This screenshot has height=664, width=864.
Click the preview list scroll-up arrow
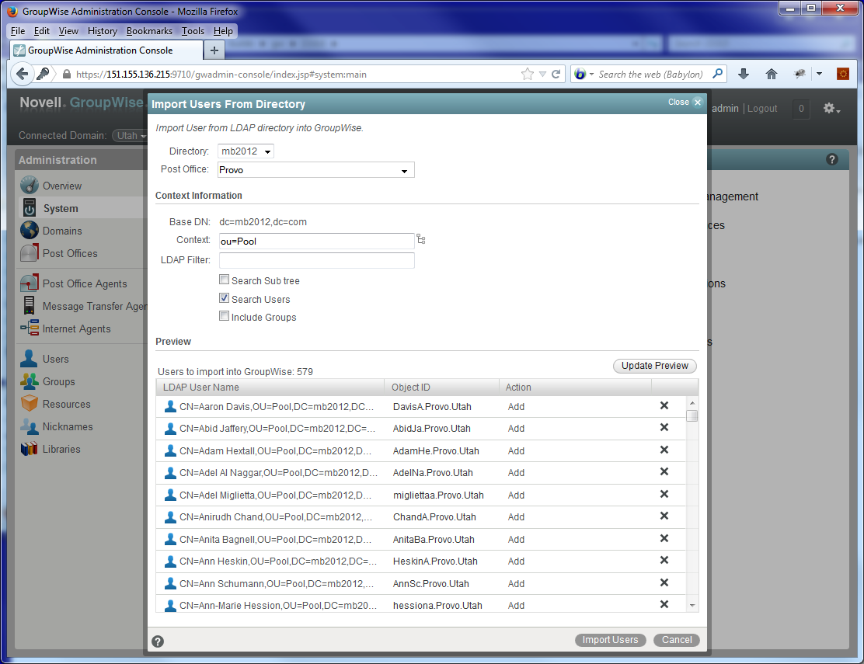click(692, 403)
